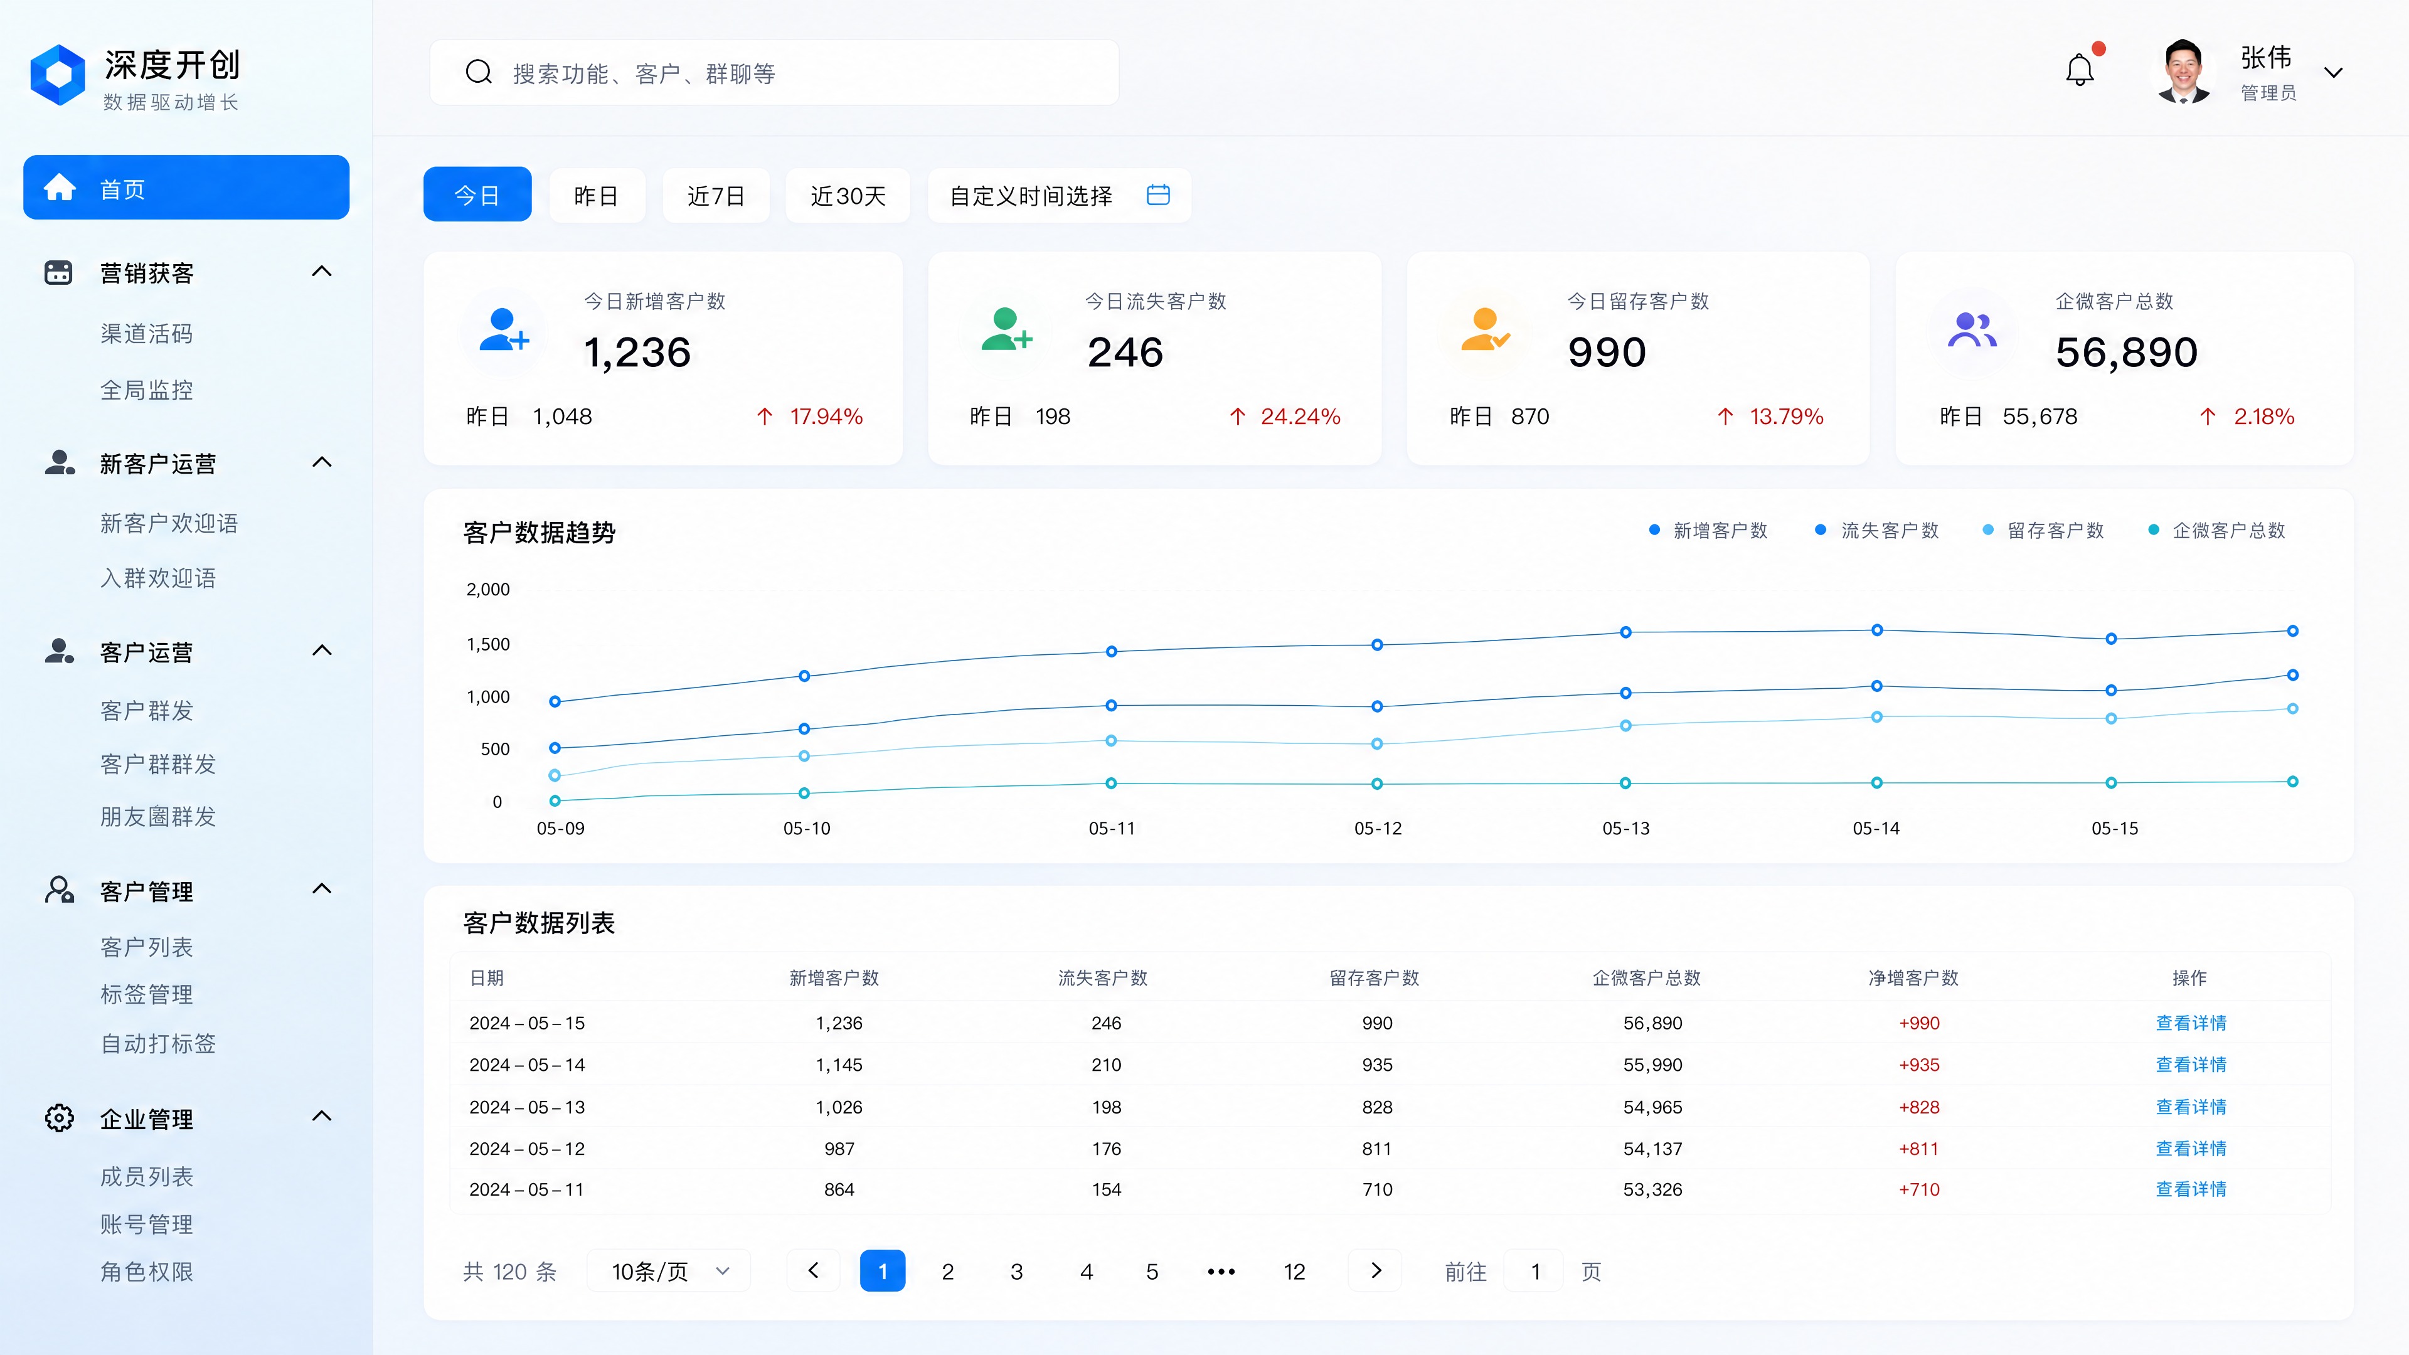
Task: Click the 企微客户总数 group icon
Action: point(1972,330)
